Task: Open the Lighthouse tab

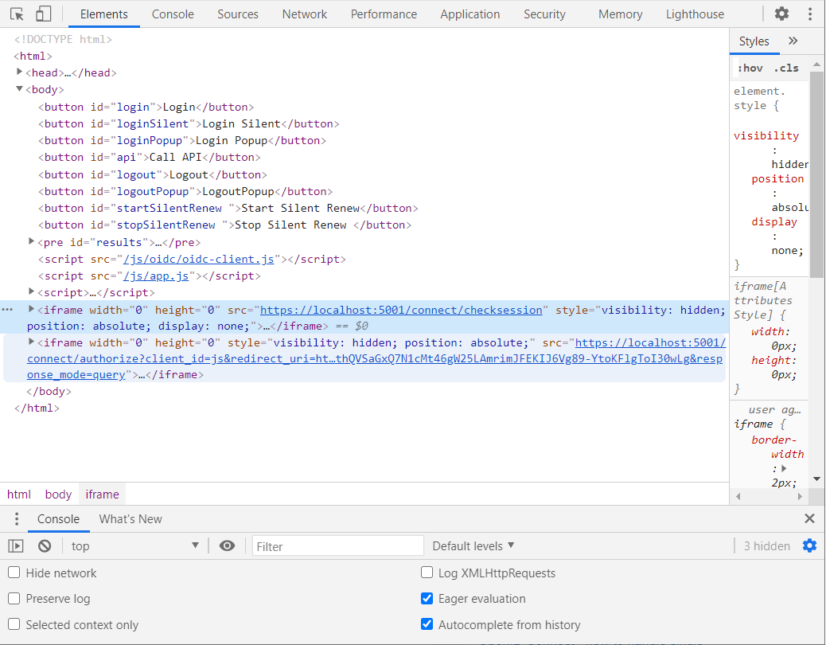Action: click(x=695, y=14)
